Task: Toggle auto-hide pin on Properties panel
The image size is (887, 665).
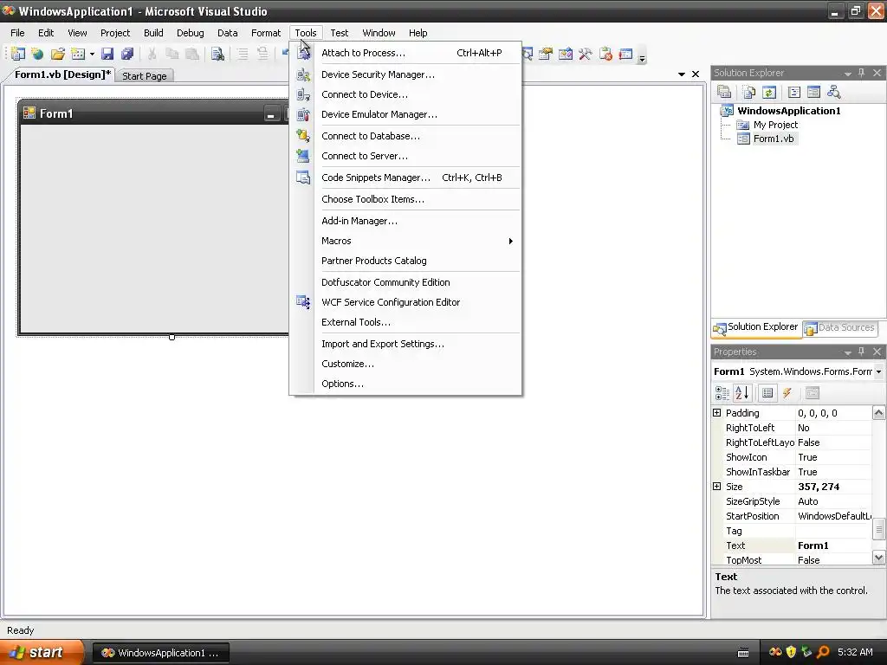Action: pos(862,352)
